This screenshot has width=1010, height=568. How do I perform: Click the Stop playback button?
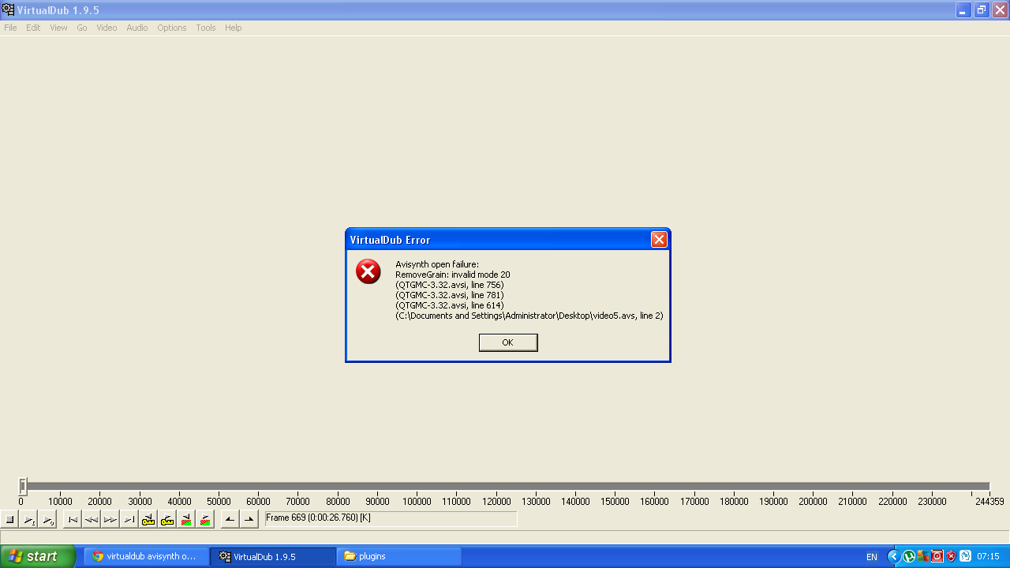pos(10,519)
